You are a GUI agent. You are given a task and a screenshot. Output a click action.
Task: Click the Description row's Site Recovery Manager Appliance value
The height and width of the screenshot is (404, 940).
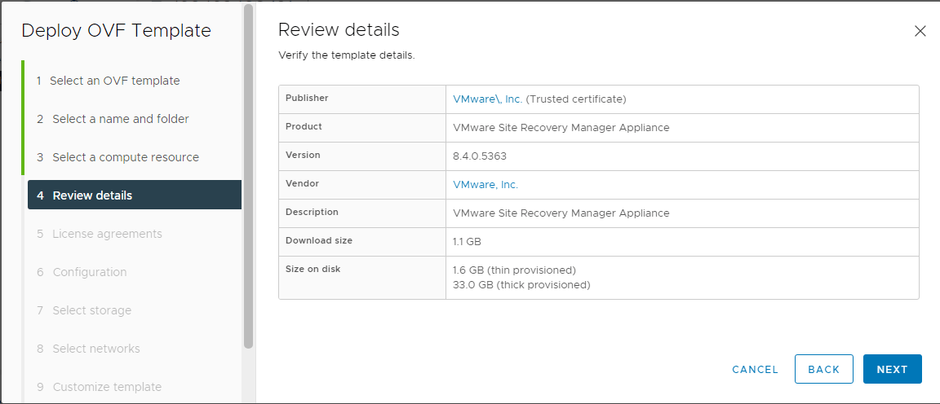coord(561,213)
